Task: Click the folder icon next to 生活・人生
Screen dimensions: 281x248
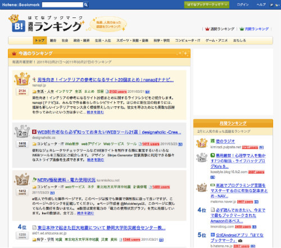Action: [34, 92]
